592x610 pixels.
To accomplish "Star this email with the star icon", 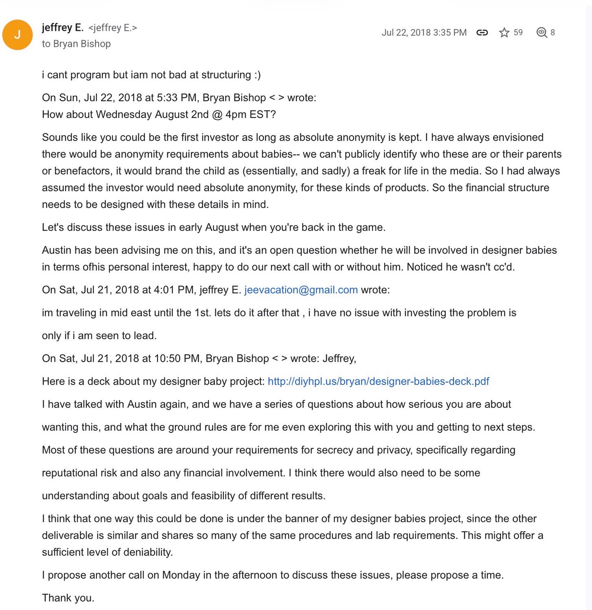I will [504, 33].
